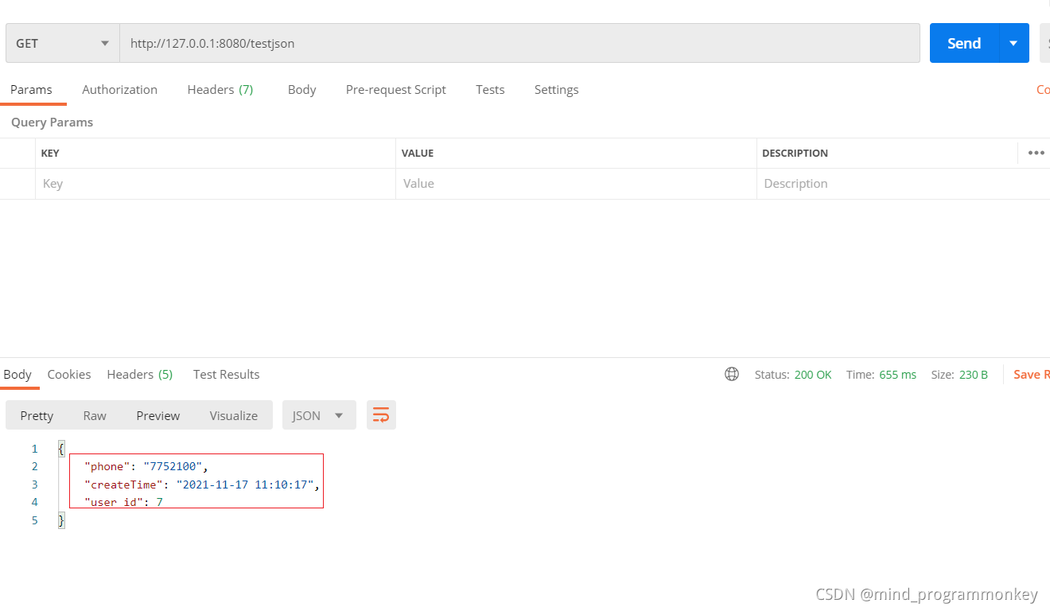Click line number 5 in response

pyautogui.click(x=34, y=520)
